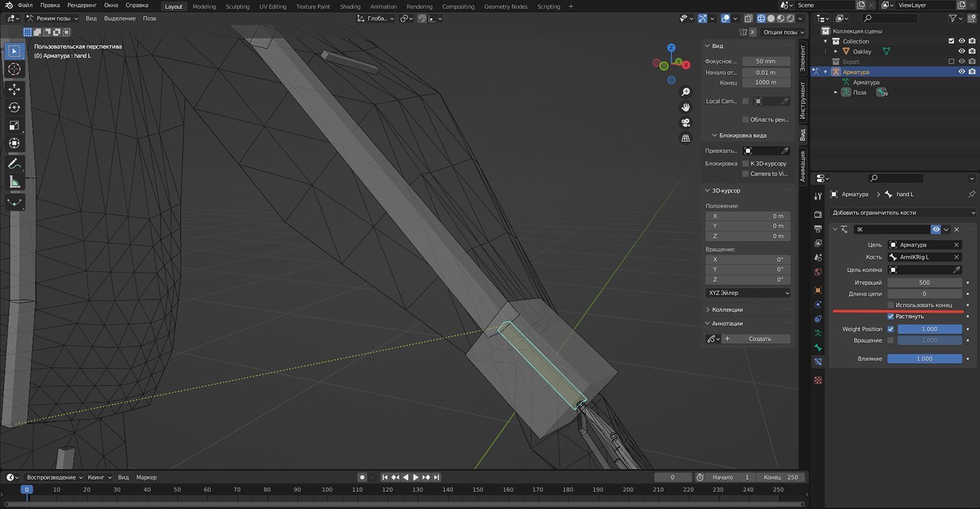Clear 'Арматура' target field
The image size is (980, 509).
point(956,244)
